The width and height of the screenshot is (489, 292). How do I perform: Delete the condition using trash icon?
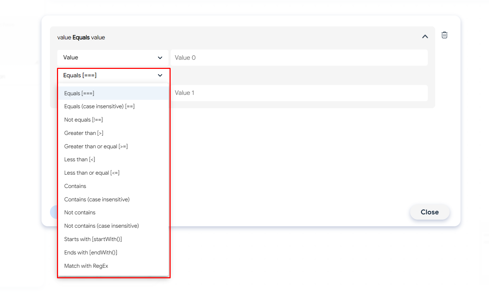(444, 35)
